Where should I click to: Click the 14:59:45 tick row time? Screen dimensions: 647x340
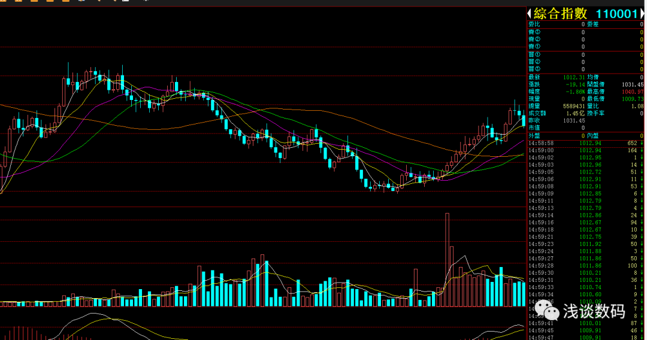tap(541, 330)
